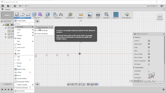Click the Extrude icon in Create group

(34, 14)
